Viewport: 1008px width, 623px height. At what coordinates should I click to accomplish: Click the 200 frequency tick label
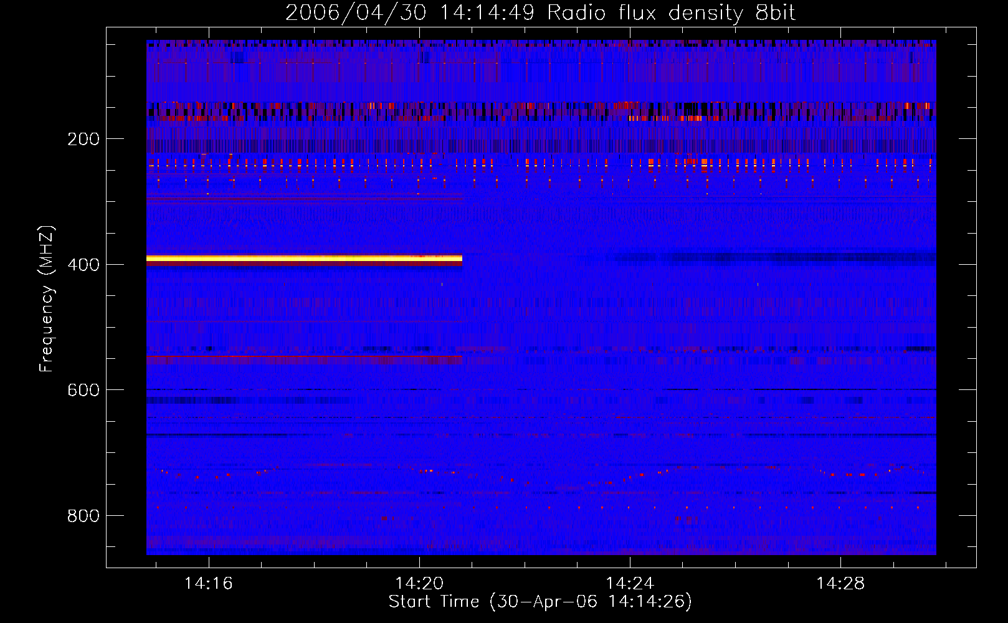[x=83, y=139]
